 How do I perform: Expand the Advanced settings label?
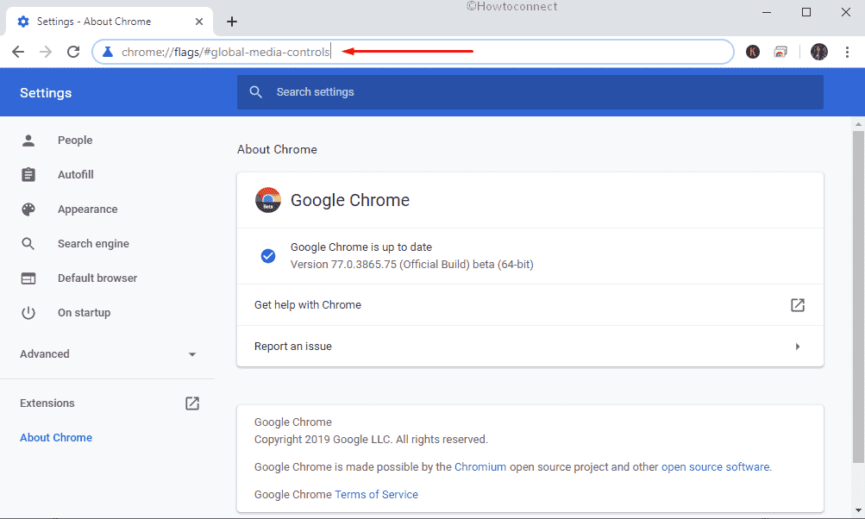click(x=45, y=354)
